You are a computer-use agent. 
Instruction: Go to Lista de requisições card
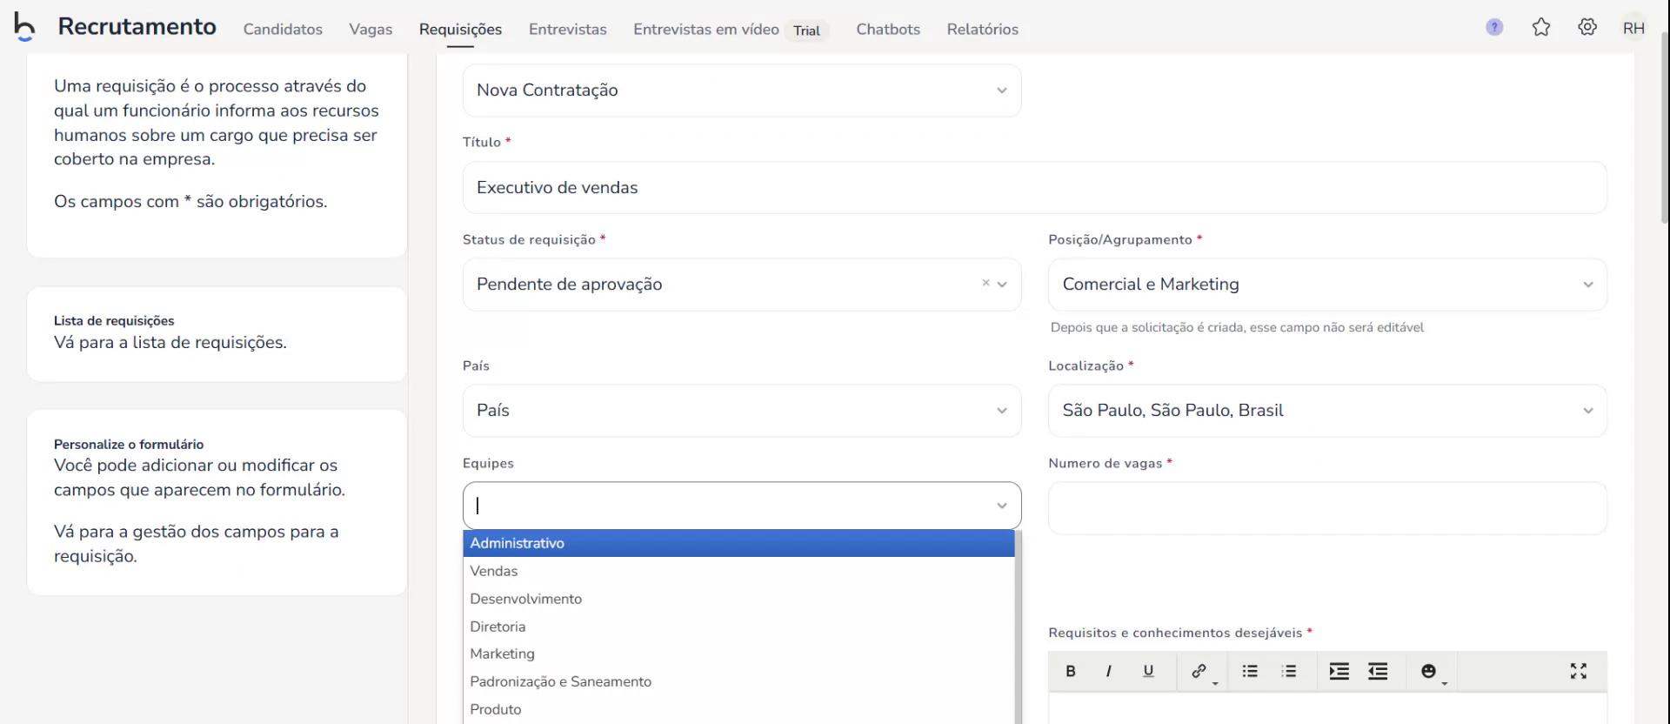point(217,333)
